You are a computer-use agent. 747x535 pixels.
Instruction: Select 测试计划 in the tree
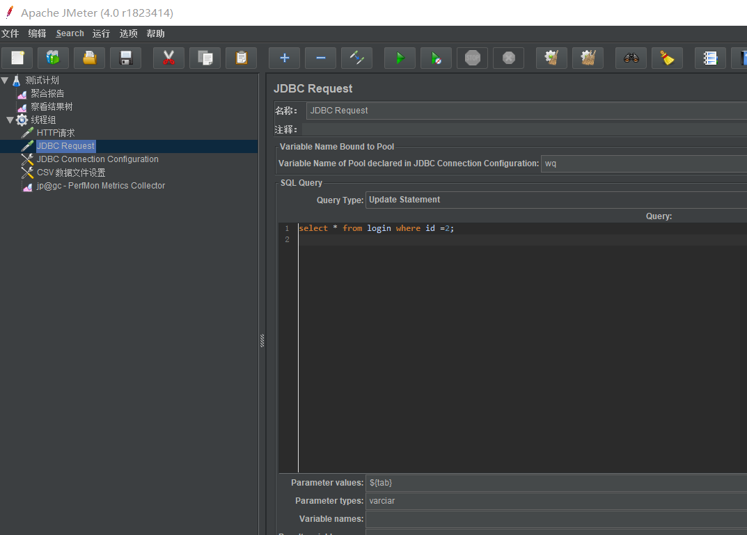[42, 81]
